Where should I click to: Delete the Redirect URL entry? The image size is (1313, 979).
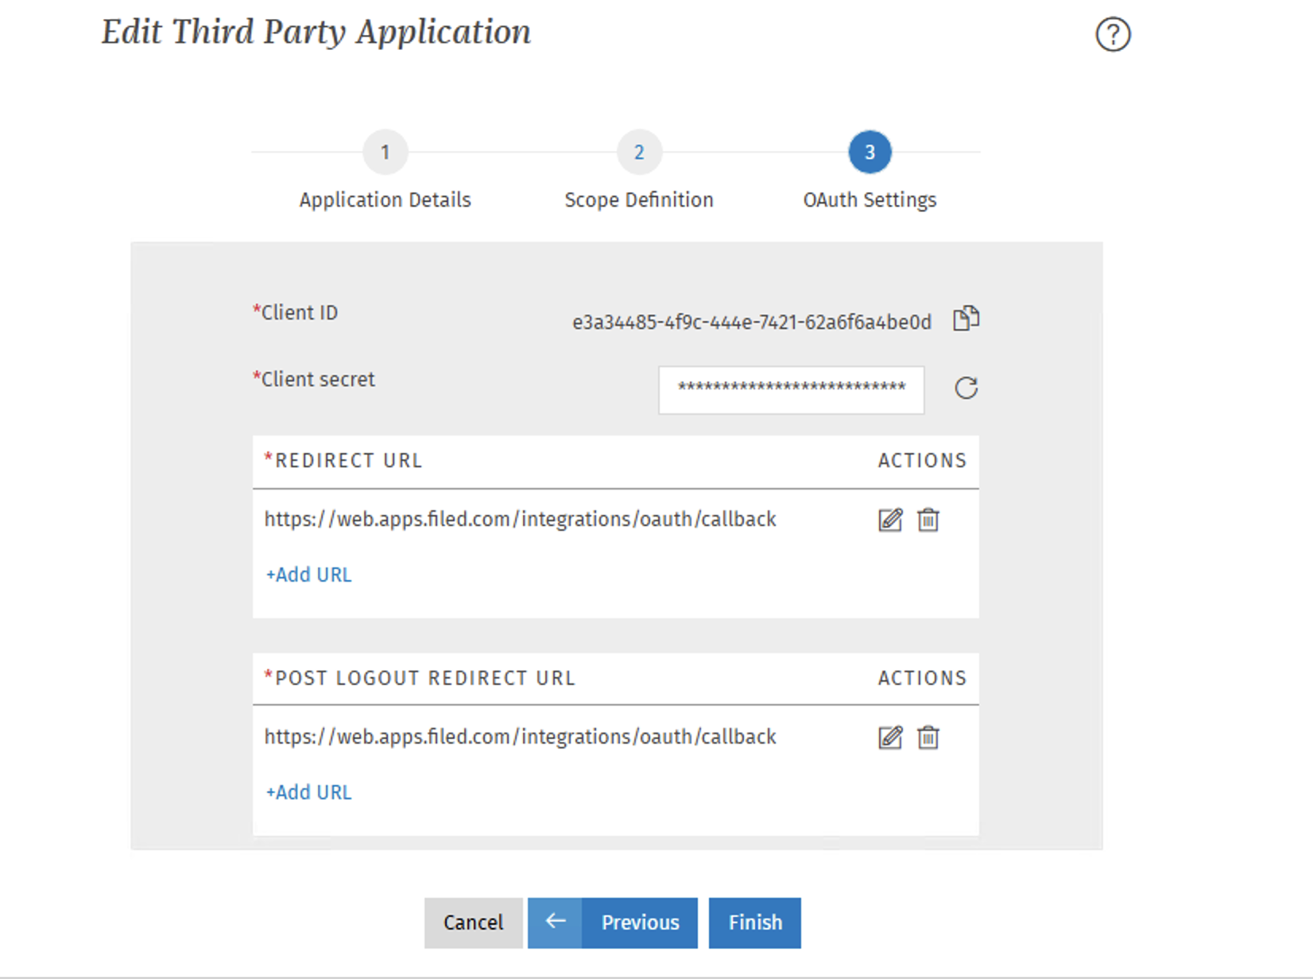pyautogui.click(x=928, y=520)
